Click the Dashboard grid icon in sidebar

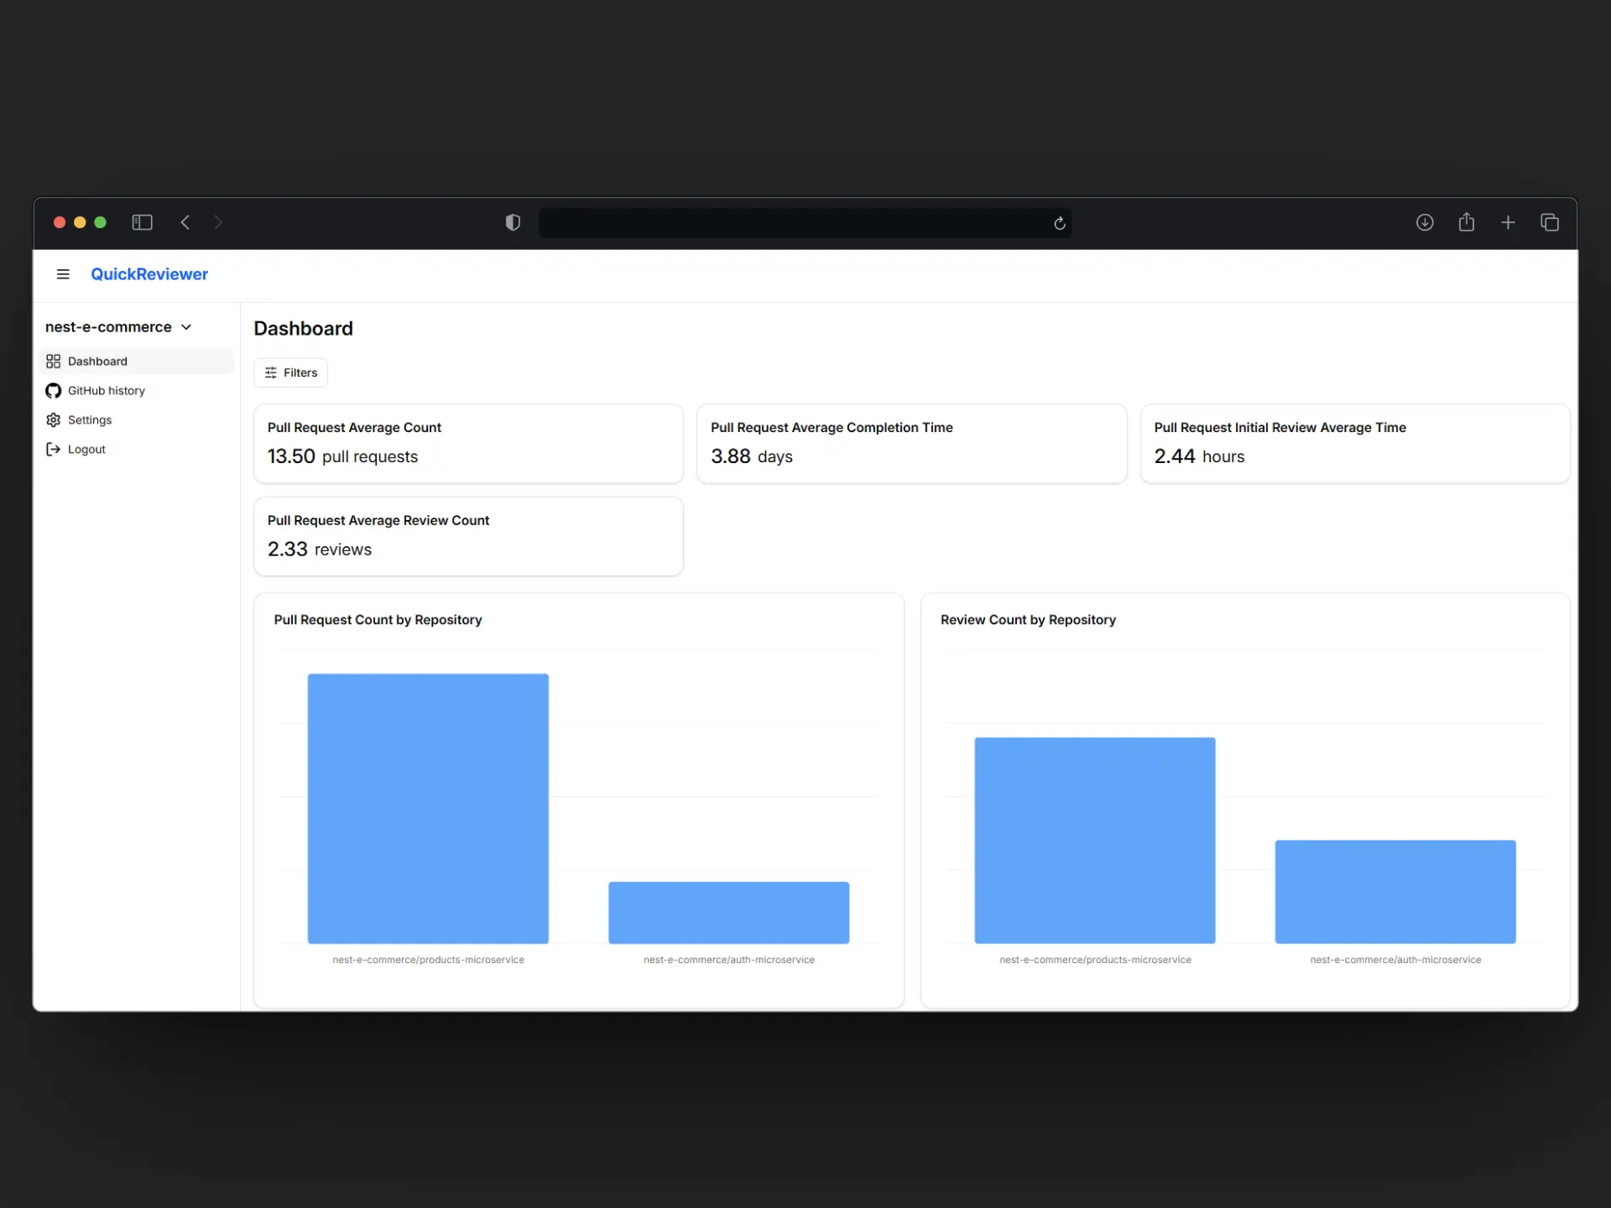53,362
